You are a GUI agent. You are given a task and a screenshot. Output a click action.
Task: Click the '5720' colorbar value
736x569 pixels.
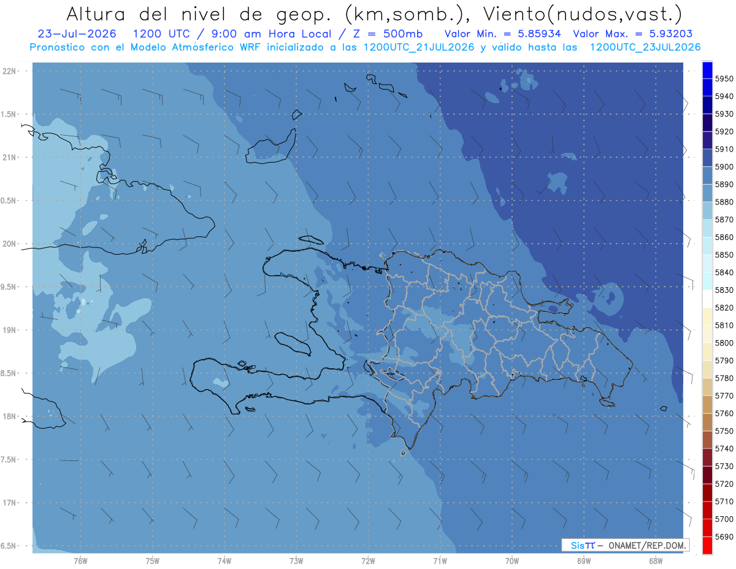pos(724,484)
